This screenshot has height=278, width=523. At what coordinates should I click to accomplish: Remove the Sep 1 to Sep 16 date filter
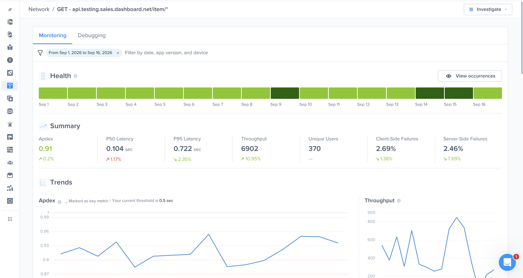[118, 53]
